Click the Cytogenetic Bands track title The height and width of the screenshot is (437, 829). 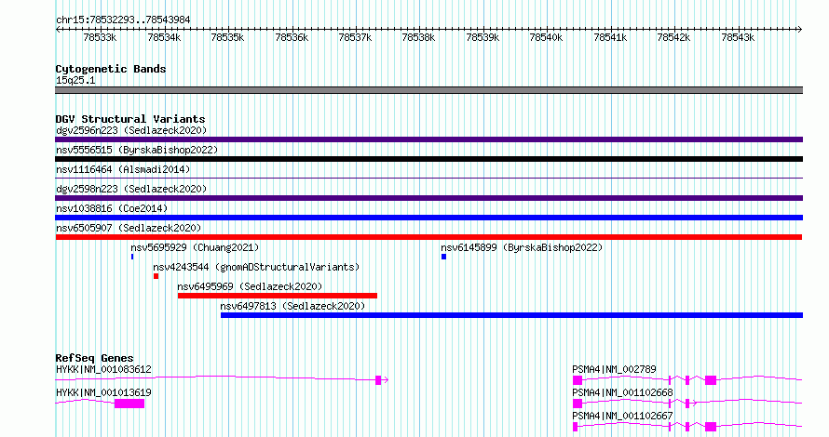[111, 69]
